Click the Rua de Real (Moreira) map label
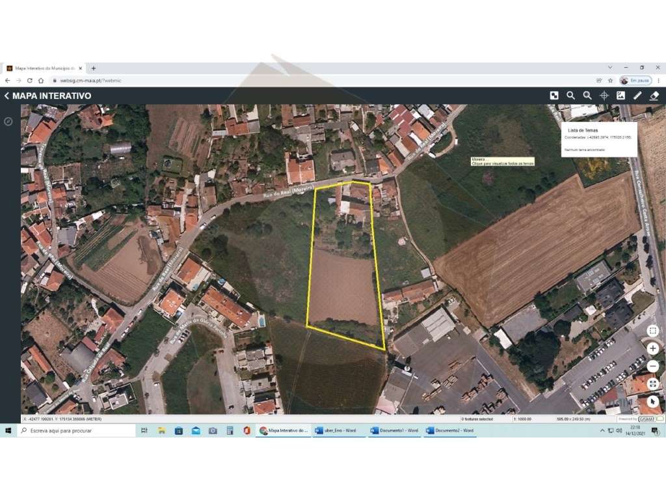This screenshot has height=500, width=666. (288, 192)
